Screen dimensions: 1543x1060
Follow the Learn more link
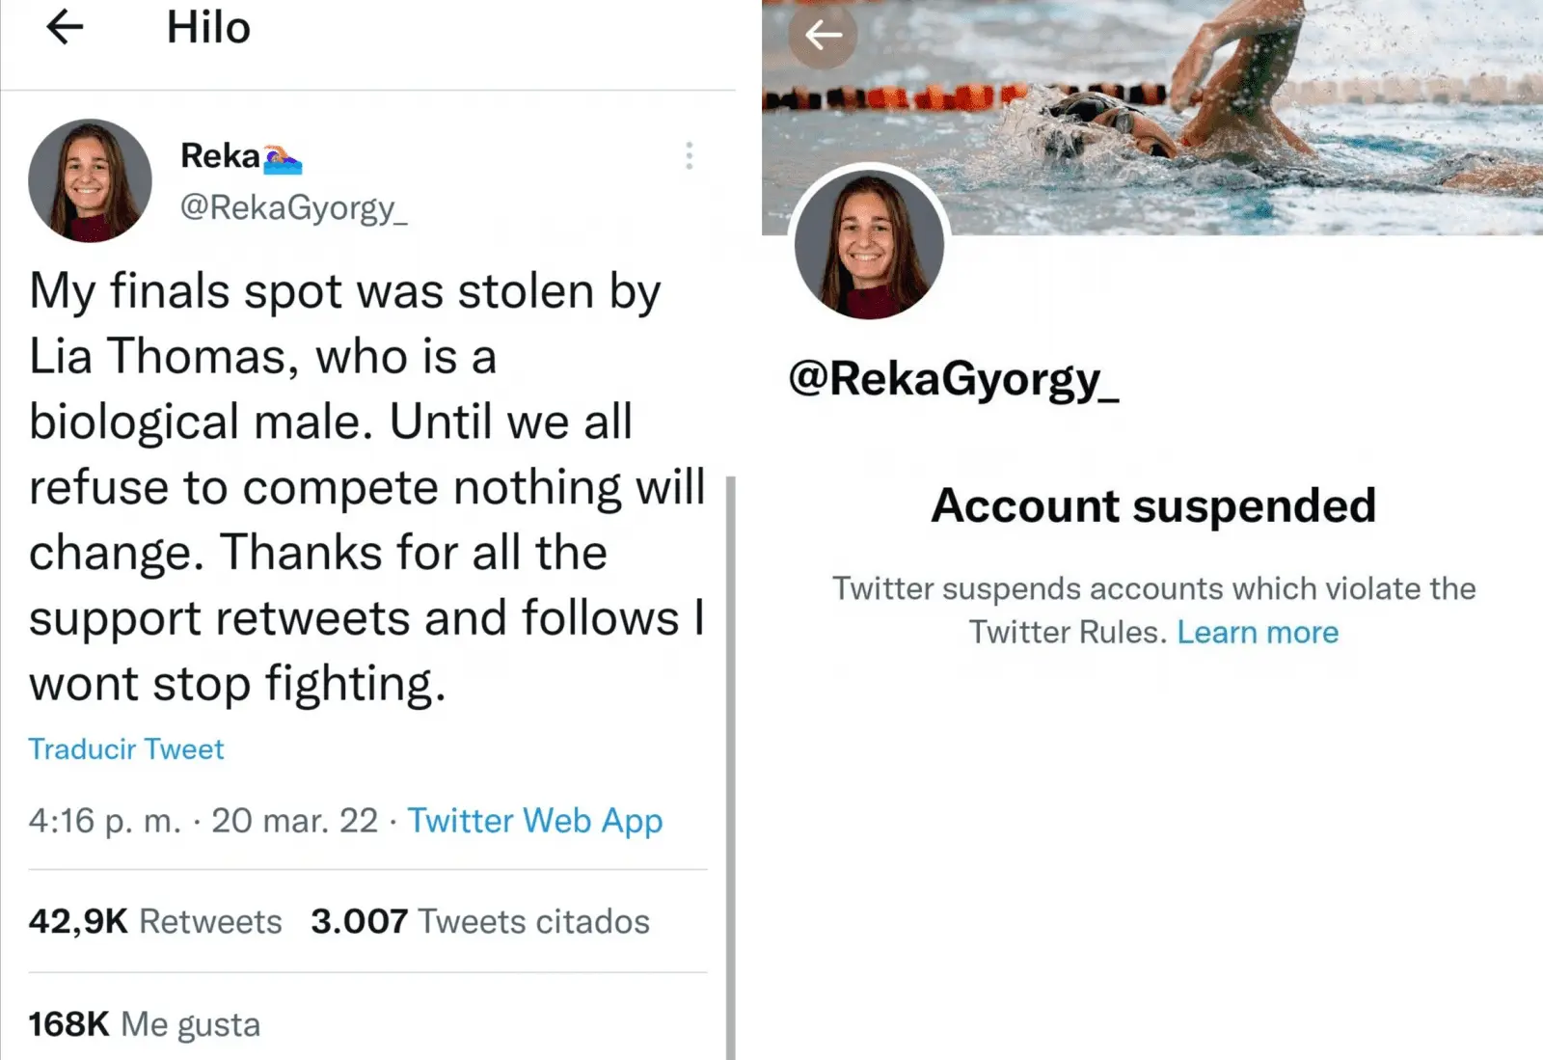click(1258, 633)
